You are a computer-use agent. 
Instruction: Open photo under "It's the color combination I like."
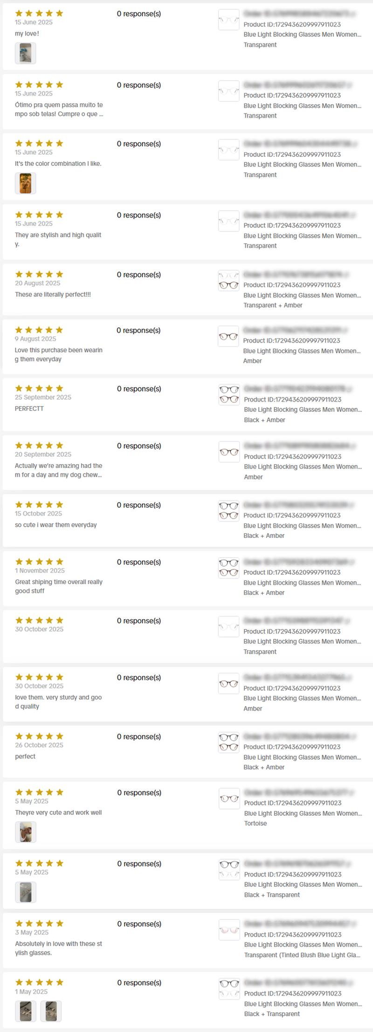point(25,183)
